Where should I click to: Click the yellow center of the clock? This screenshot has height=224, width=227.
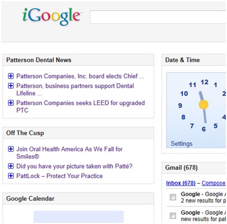coord(204,105)
